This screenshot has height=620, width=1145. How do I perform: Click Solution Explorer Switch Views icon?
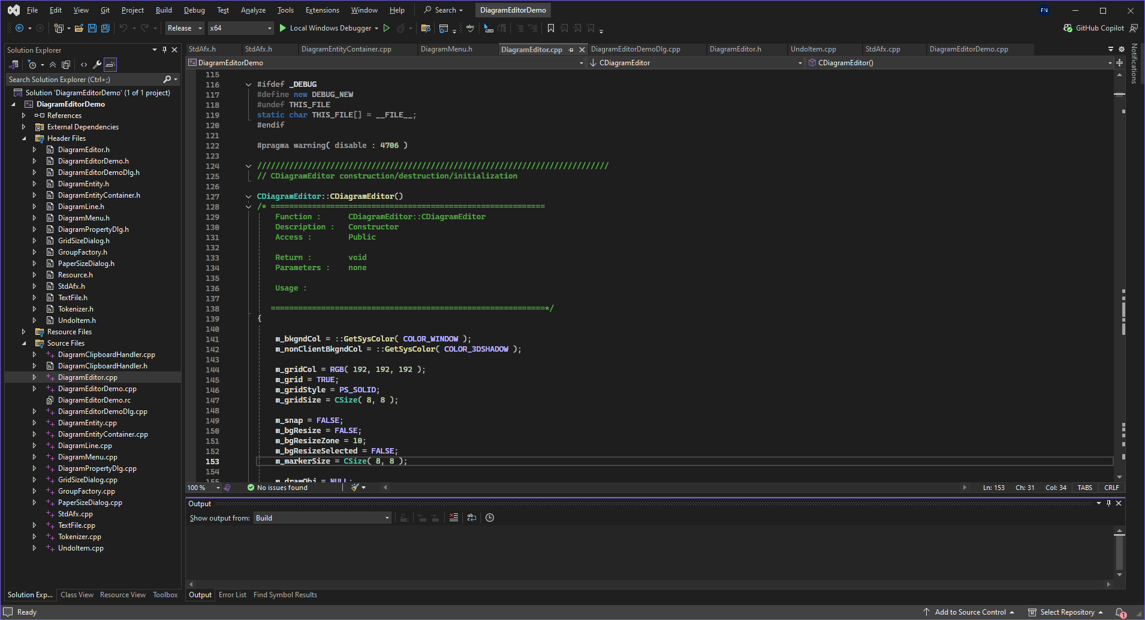pyautogui.click(x=13, y=65)
